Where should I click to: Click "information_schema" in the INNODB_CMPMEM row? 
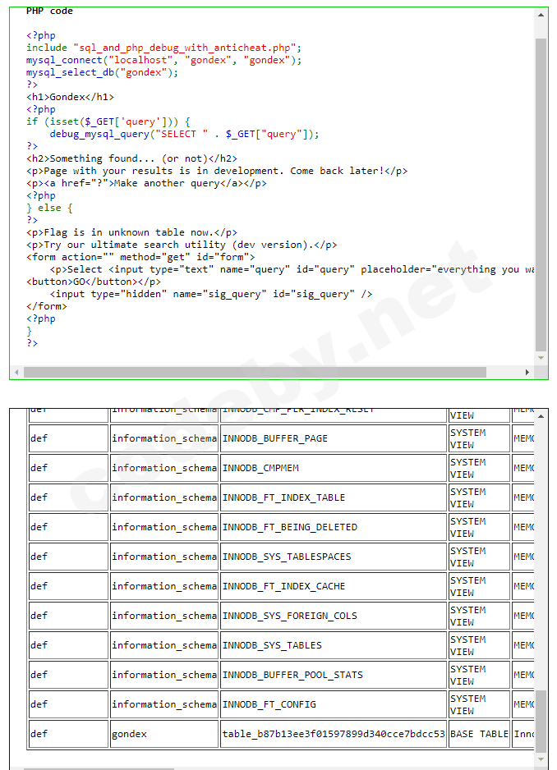[164, 468]
